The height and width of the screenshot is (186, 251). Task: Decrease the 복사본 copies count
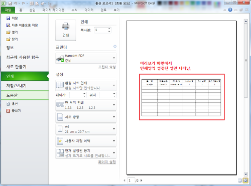click(109, 32)
